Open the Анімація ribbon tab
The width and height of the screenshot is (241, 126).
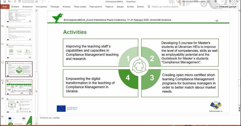(x=67, y=7)
